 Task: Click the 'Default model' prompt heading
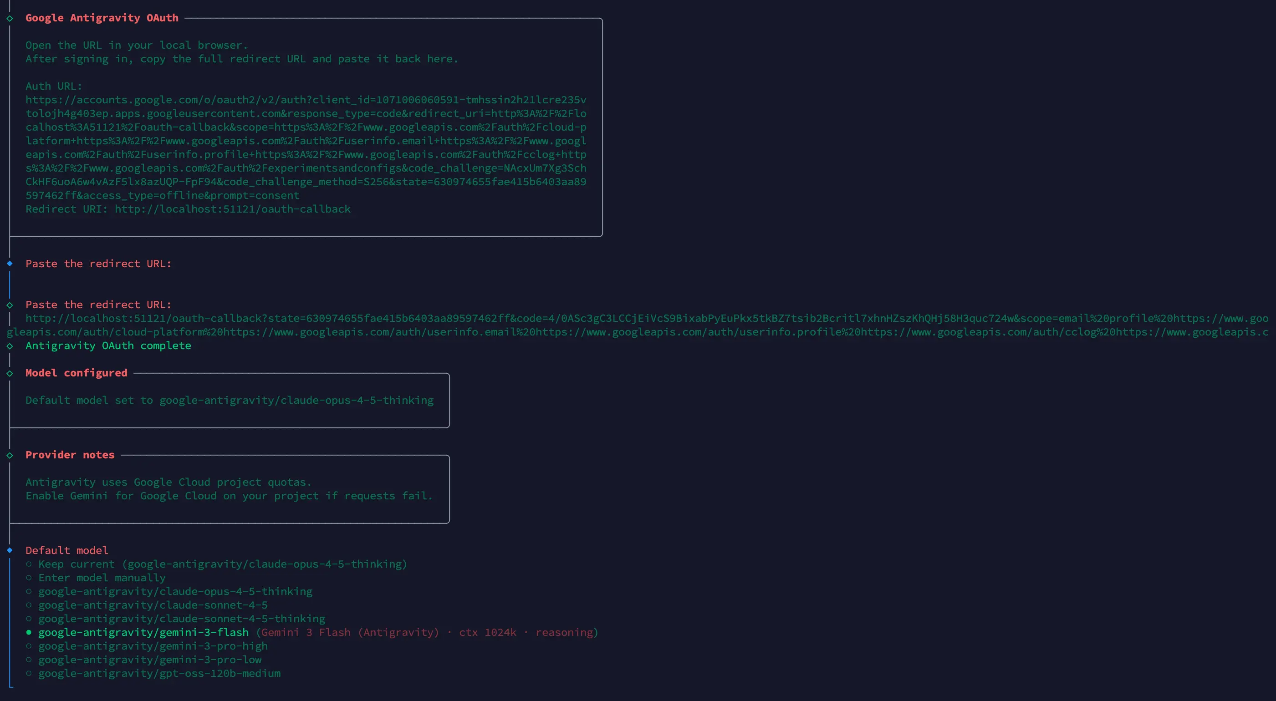pyautogui.click(x=67, y=550)
